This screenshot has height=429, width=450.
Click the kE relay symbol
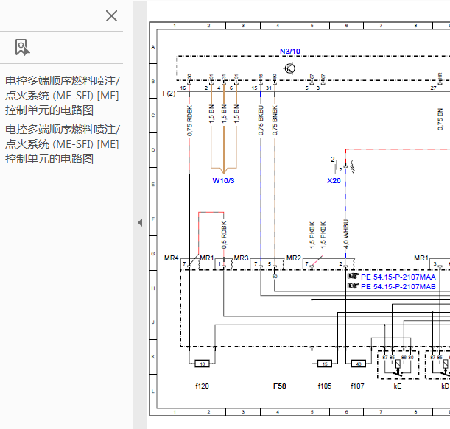pyautogui.click(x=398, y=364)
